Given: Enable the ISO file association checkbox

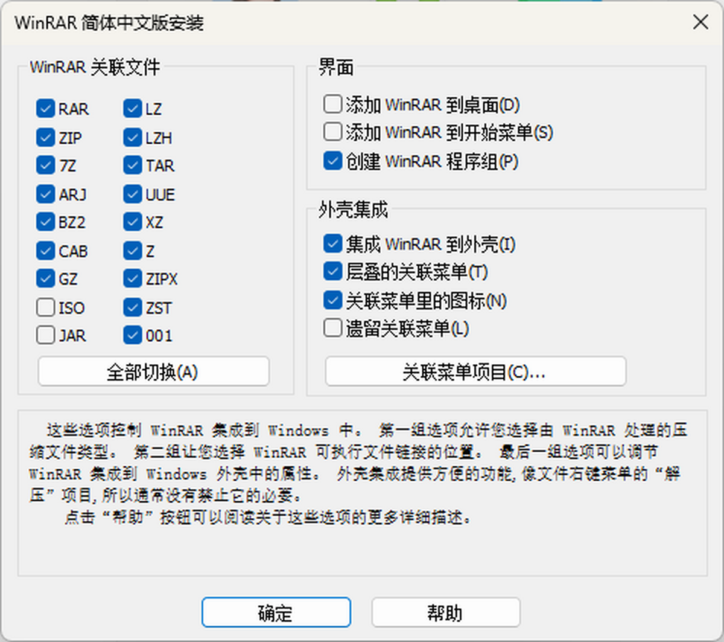Looking at the screenshot, I should click(45, 307).
